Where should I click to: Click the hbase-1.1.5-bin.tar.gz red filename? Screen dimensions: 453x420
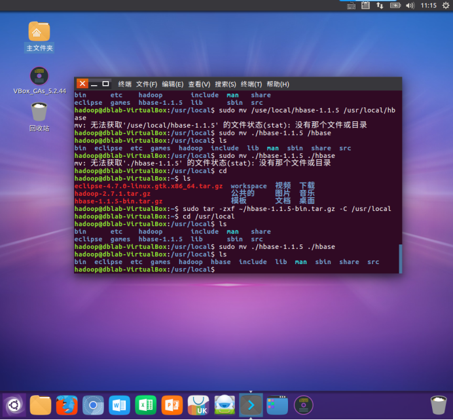118,201
